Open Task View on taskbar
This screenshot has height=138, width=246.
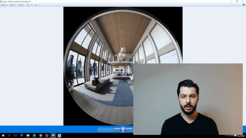15,135
